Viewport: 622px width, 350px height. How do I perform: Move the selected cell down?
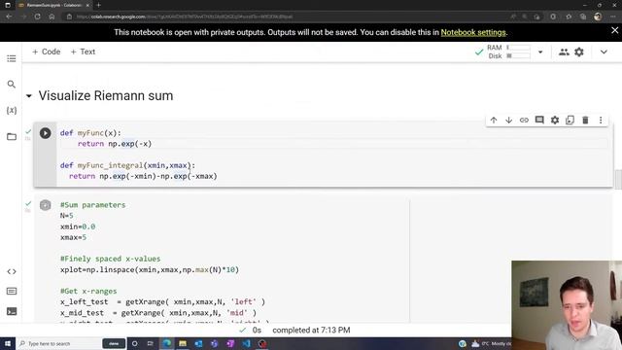click(509, 120)
